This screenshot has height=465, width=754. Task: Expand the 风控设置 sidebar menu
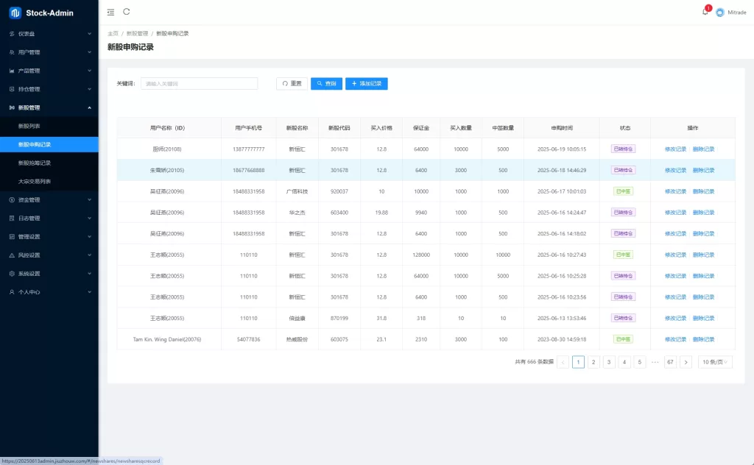(x=49, y=255)
